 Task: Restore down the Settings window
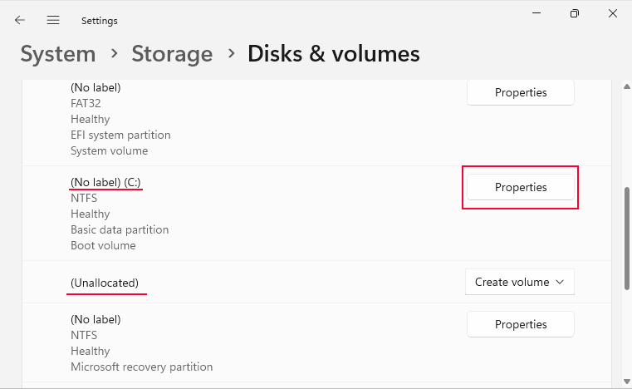click(x=574, y=13)
